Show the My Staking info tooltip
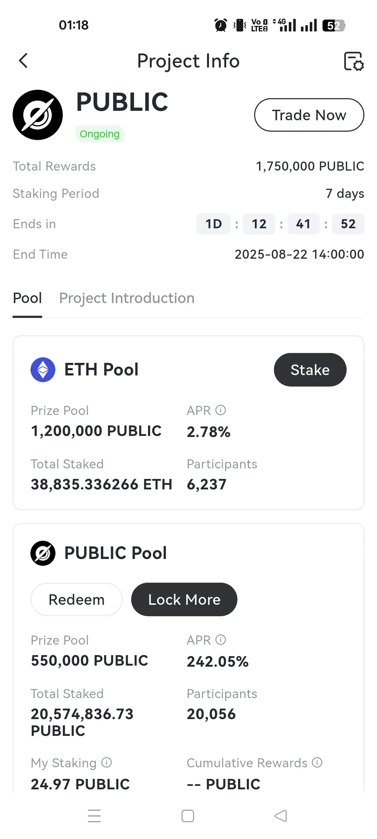 click(106, 762)
